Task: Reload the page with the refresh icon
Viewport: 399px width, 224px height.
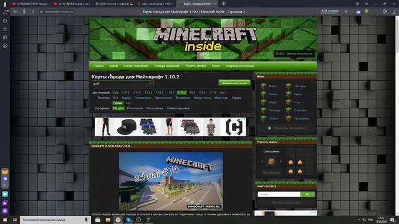Action: [33, 12]
